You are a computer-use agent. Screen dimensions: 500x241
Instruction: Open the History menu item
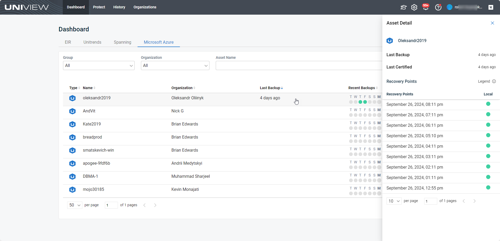[x=119, y=7]
